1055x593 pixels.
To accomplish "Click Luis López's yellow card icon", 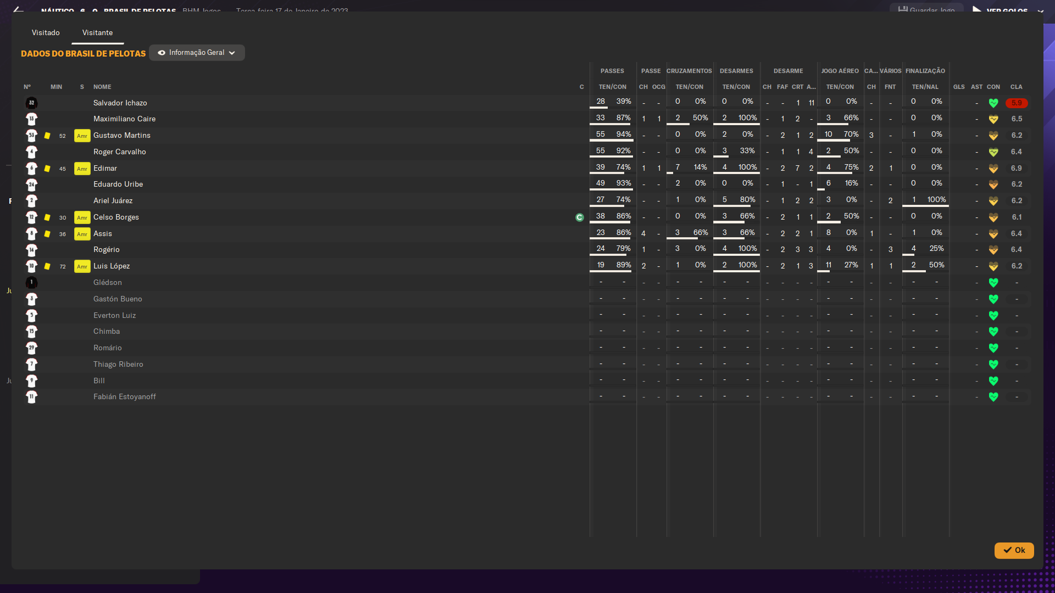I will [47, 266].
